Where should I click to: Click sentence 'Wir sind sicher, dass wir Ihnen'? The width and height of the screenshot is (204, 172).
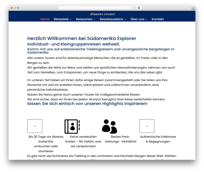96,99
